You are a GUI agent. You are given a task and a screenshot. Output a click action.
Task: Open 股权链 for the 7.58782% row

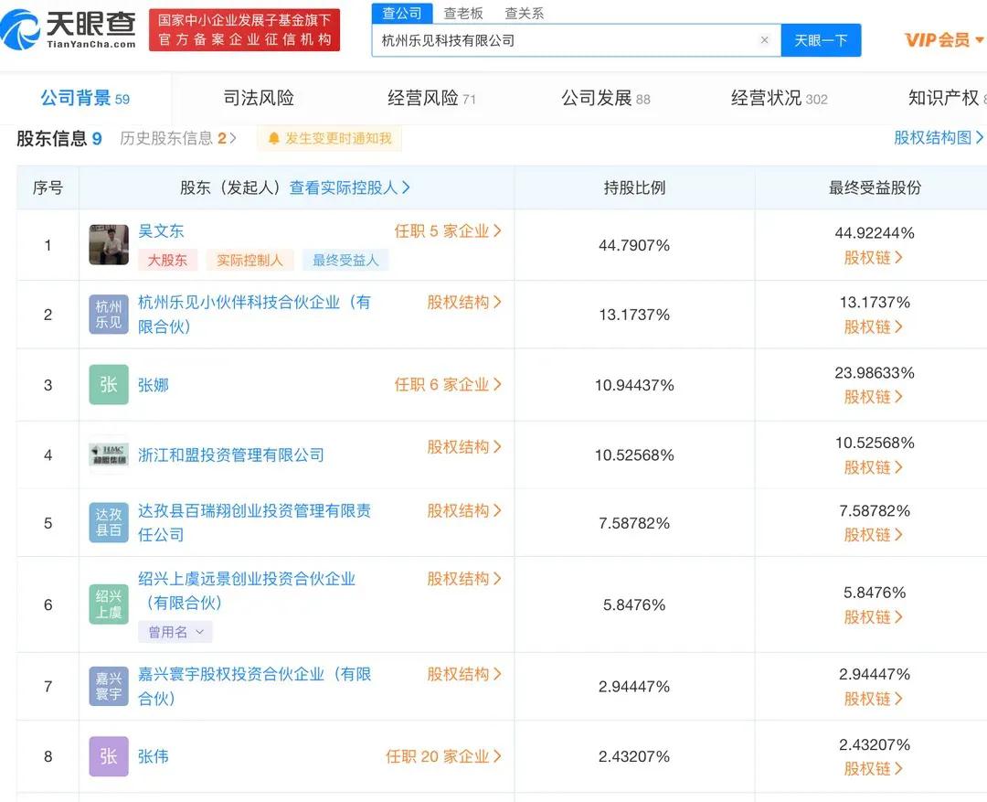click(873, 534)
